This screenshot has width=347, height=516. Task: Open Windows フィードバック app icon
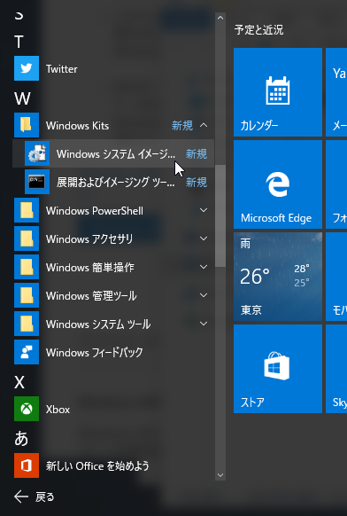(x=27, y=352)
